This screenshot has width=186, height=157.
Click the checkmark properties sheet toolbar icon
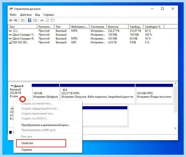coord(47,20)
